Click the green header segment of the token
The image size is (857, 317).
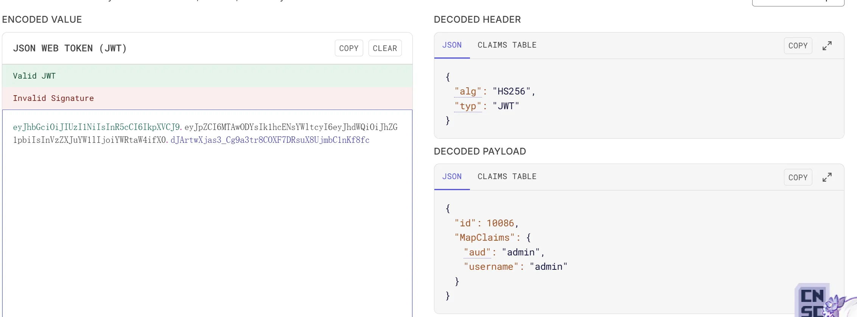click(x=96, y=127)
